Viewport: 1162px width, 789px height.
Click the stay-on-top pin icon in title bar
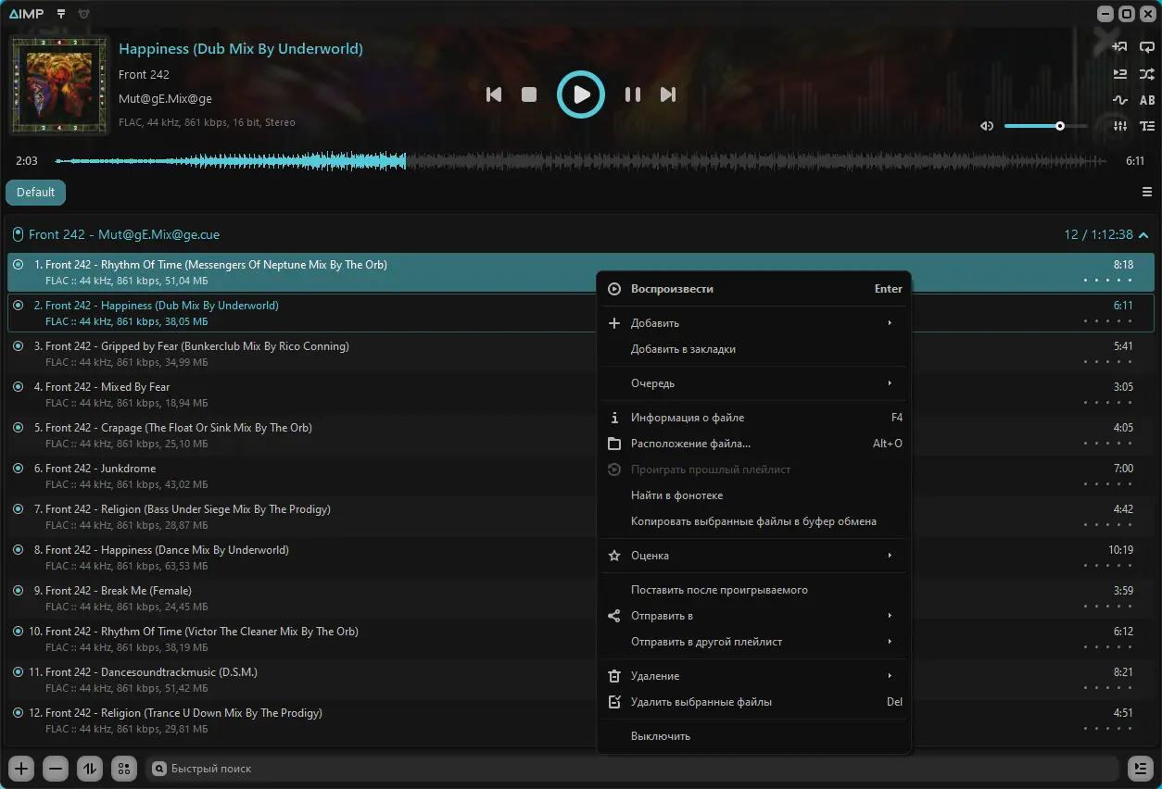pyautogui.click(x=61, y=14)
